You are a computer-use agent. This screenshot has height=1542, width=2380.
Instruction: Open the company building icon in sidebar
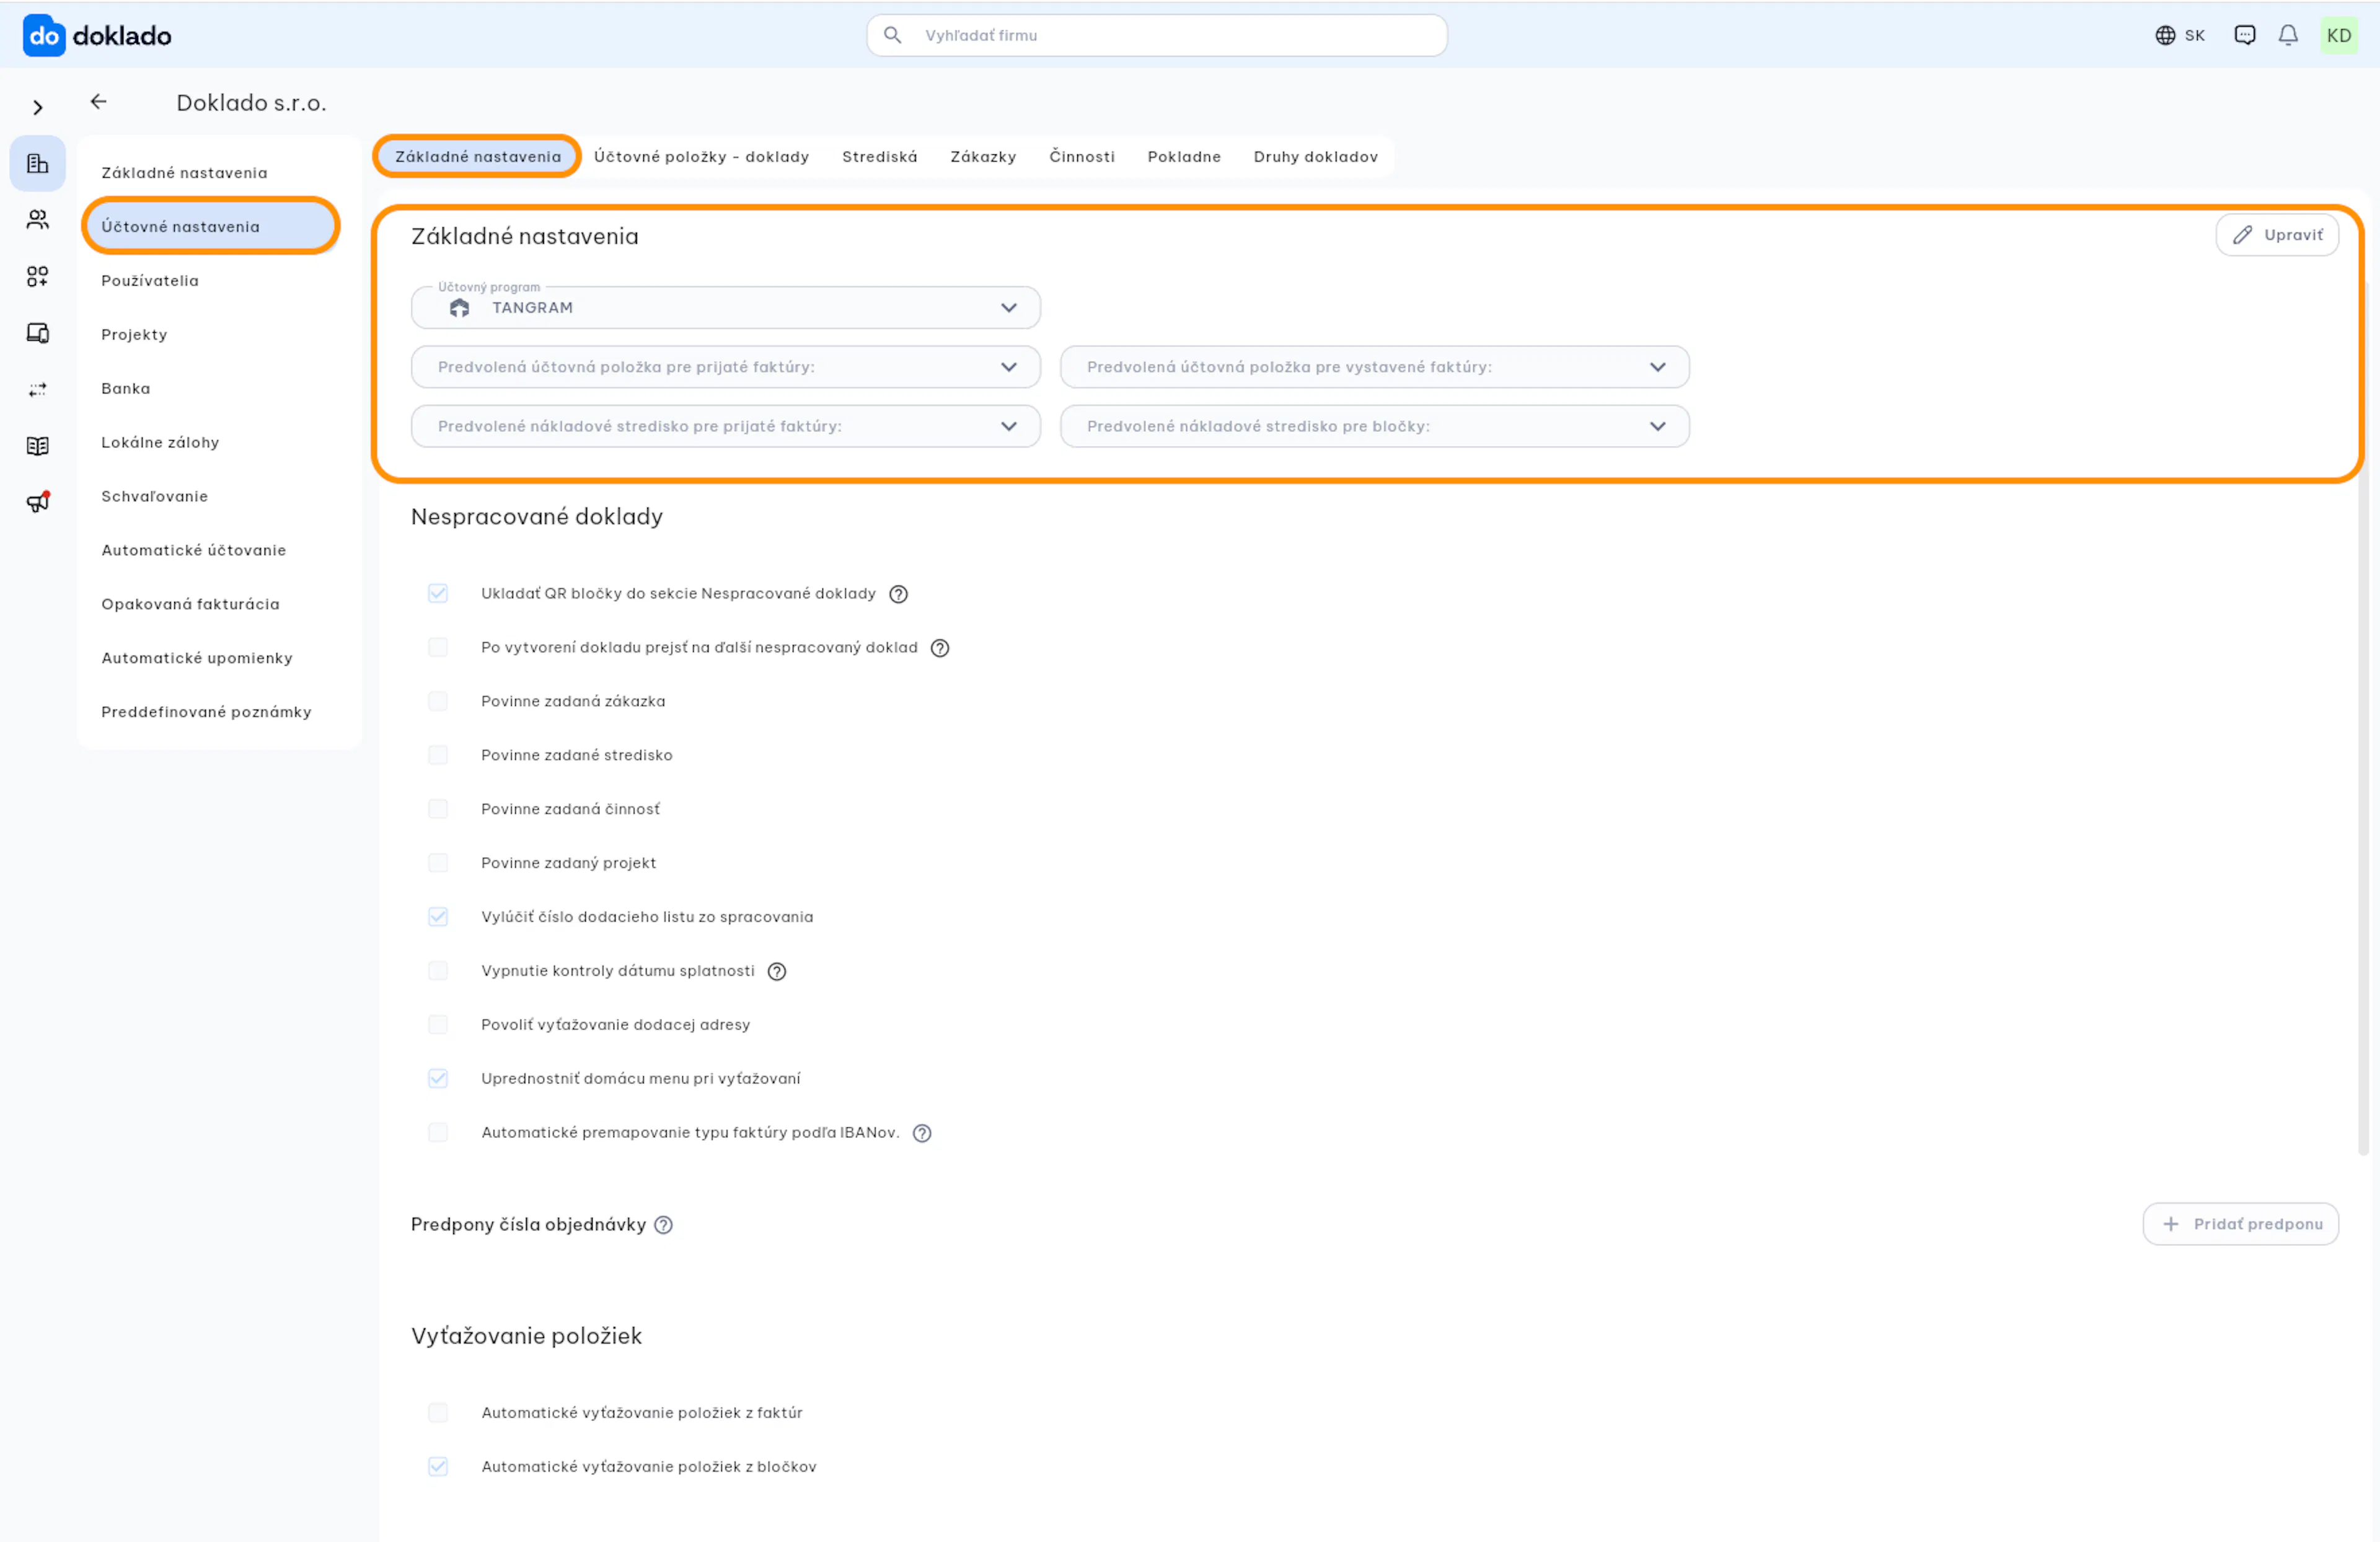click(x=37, y=163)
